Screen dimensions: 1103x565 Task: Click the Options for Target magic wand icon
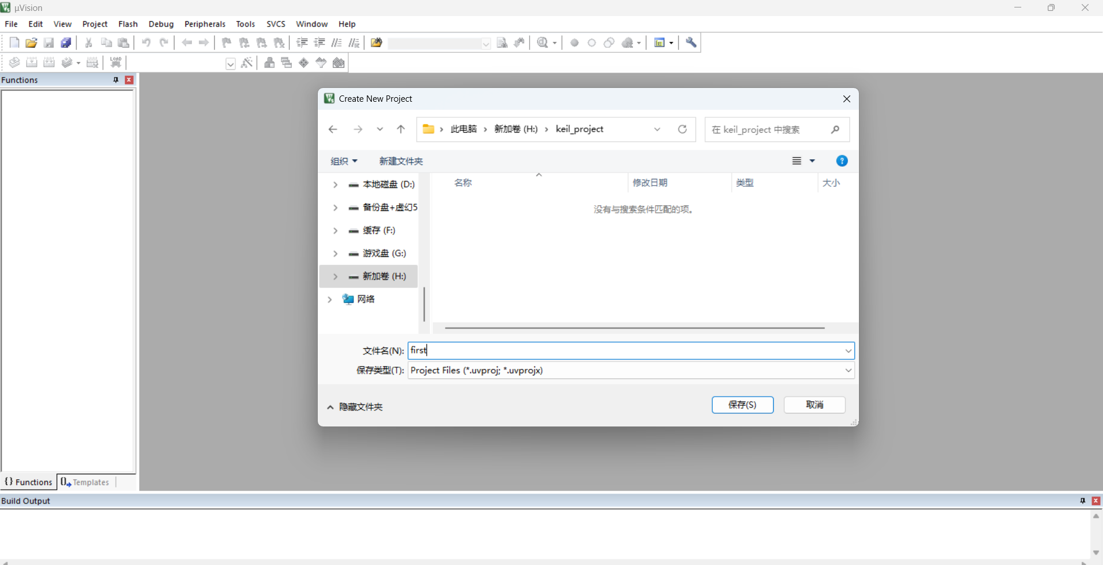247,63
